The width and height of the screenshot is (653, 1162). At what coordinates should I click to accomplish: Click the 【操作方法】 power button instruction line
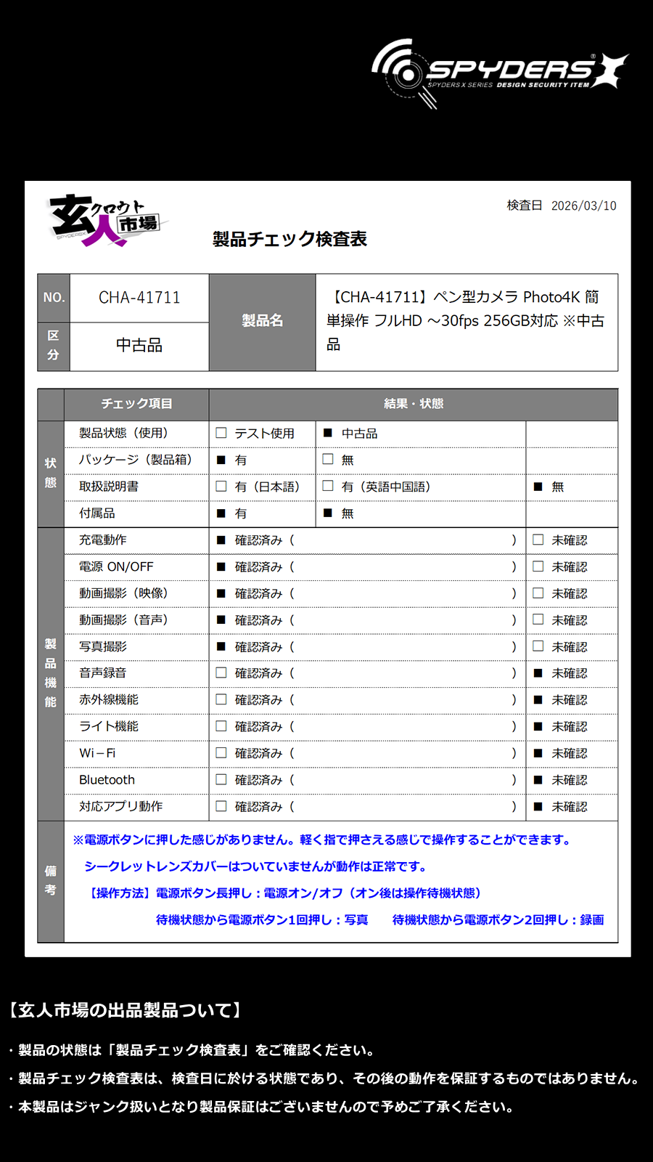point(284,893)
